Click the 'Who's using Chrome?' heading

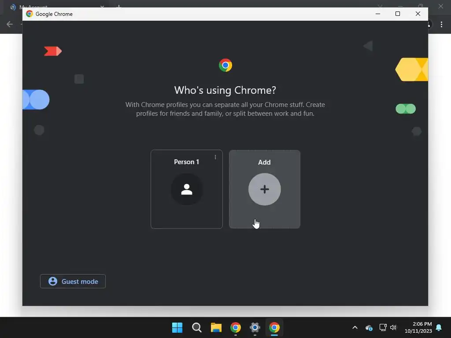coord(225,90)
